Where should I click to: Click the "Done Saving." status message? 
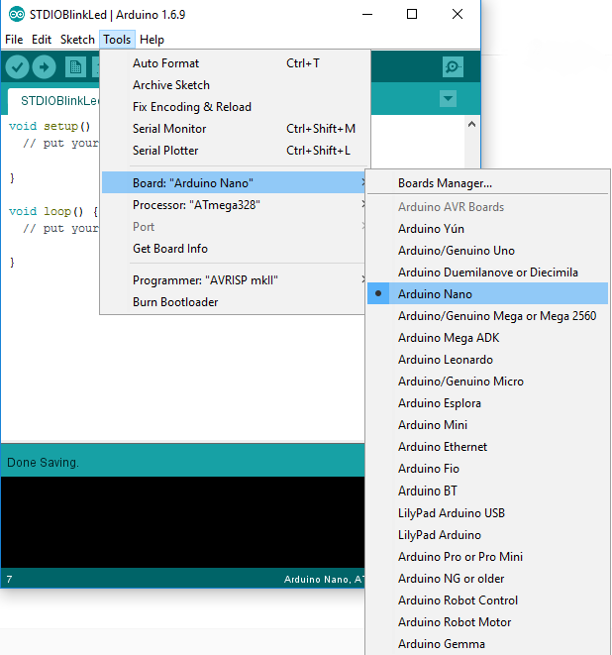coord(43,463)
